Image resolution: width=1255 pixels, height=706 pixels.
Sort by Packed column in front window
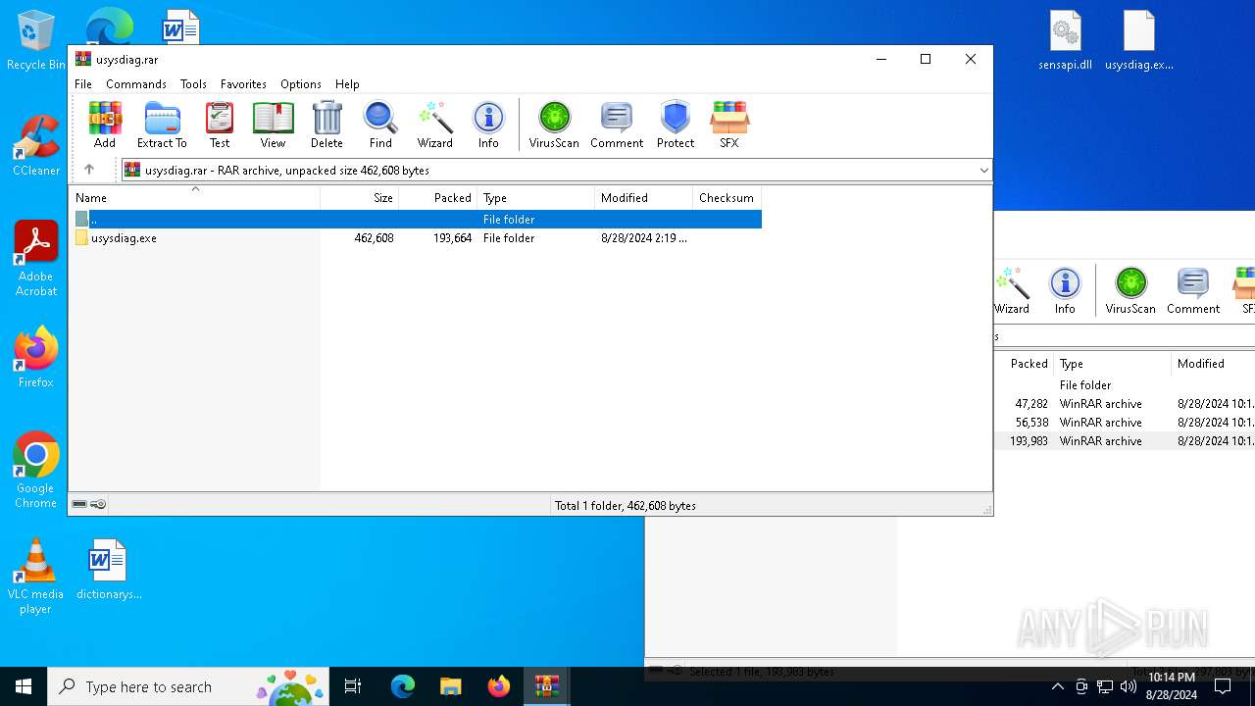point(438,197)
